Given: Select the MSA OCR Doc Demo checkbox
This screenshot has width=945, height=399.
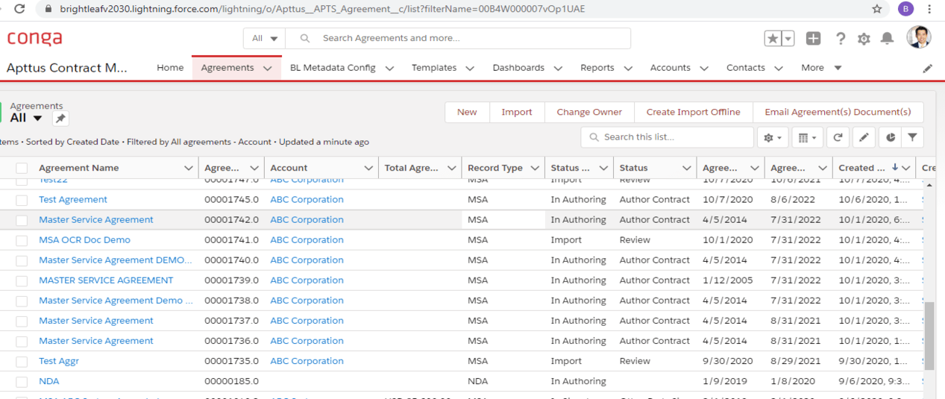Looking at the screenshot, I should pos(22,240).
